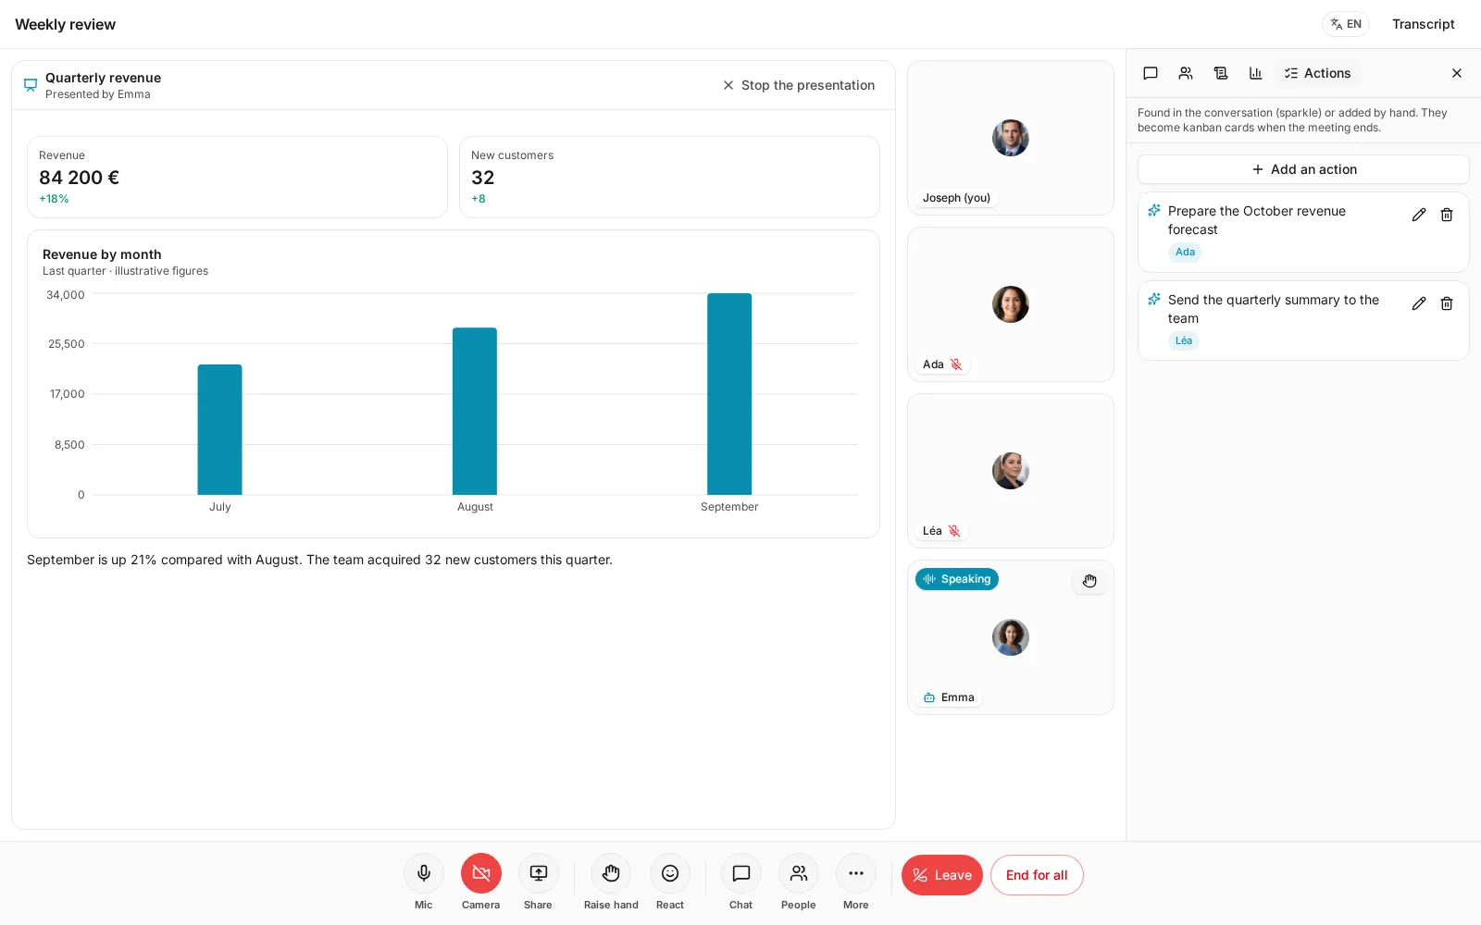Image resolution: width=1481 pixels, height=925 pixels.
Task: Open the Transcript
Action: [x=1424, y=24]
